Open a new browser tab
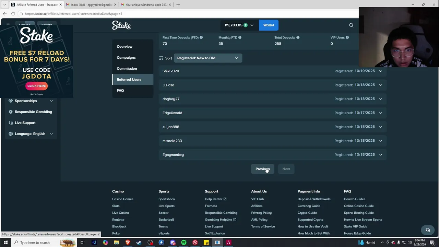Screen dimensions: 439x247 (178, 5)
